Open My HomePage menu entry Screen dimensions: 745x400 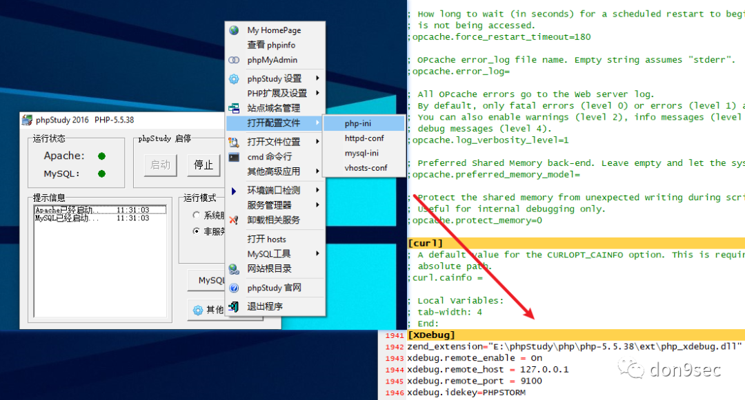click(x=275, y=30)
